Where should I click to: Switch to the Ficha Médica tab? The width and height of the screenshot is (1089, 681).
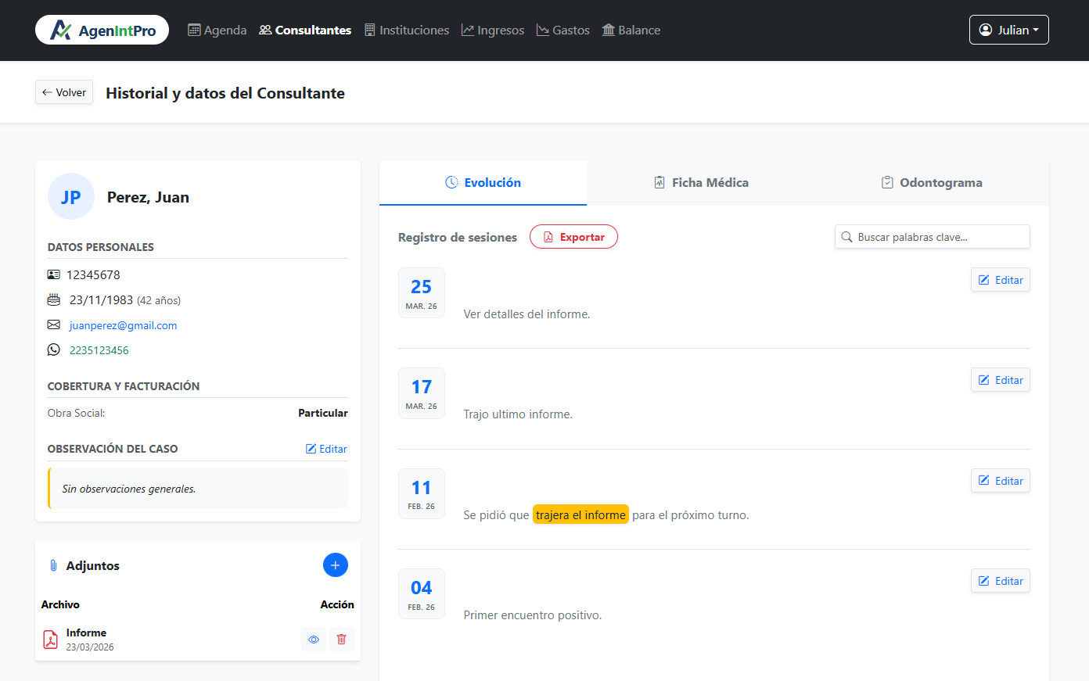coord(701,182)
